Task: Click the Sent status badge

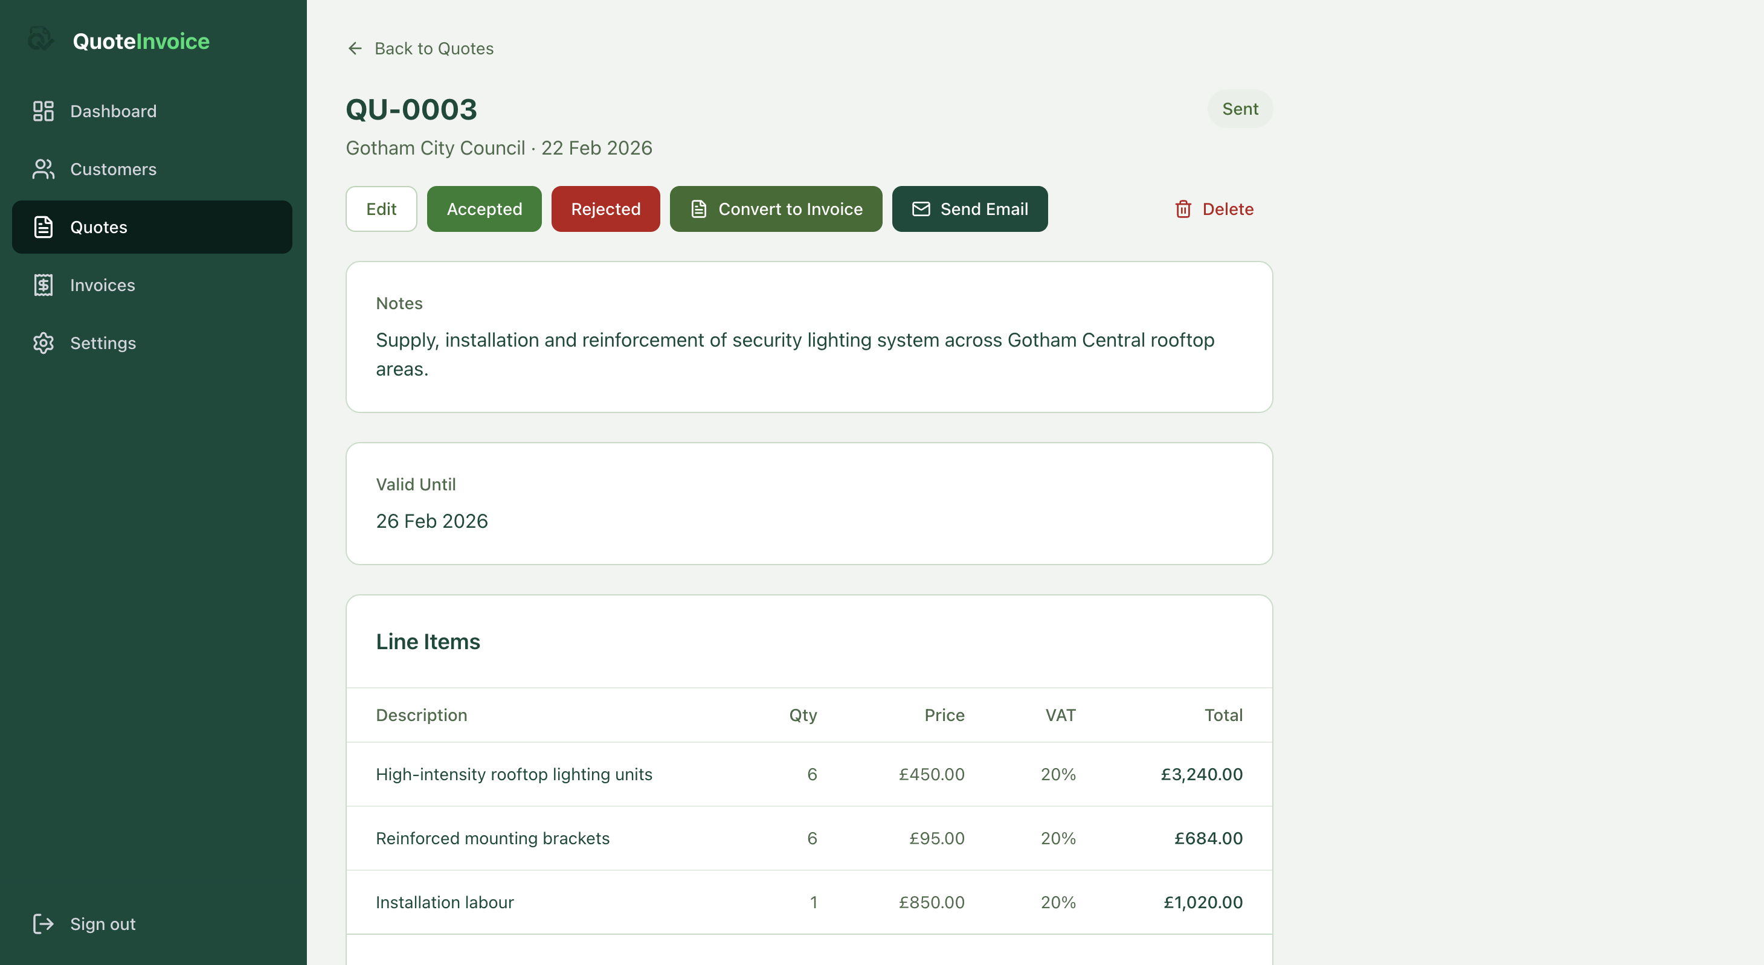Action: [x=1240, y=108]
